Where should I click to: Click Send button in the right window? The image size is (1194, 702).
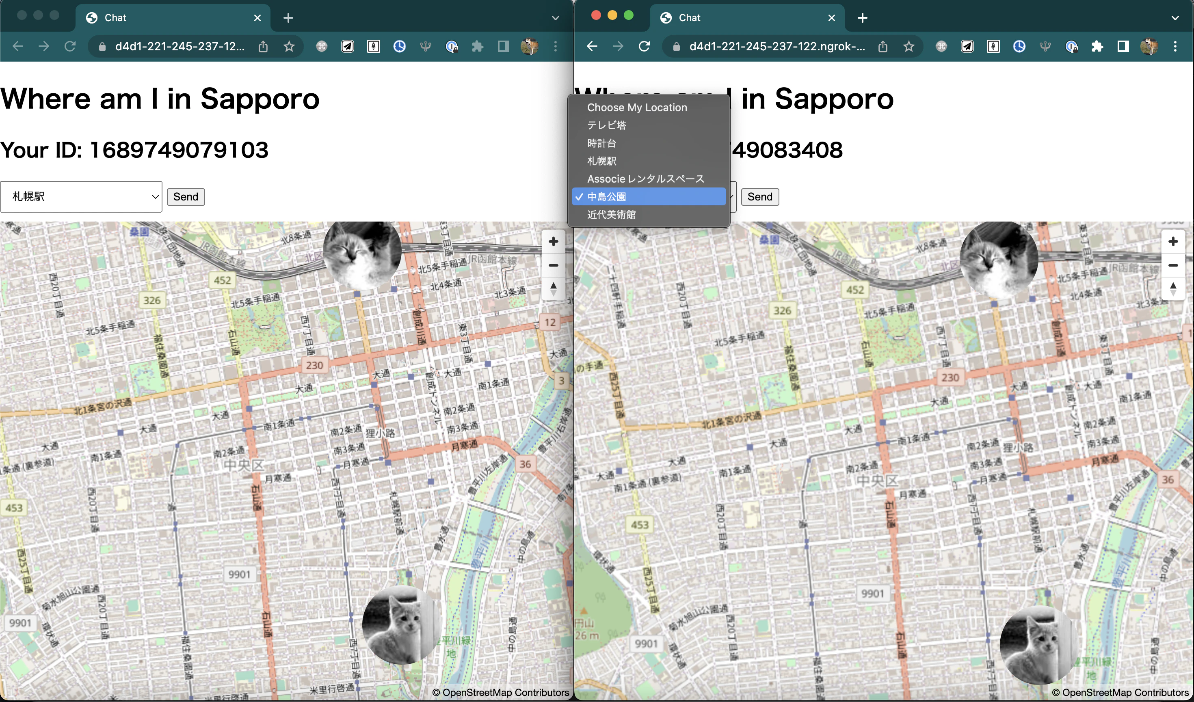(x=760, y=196)
